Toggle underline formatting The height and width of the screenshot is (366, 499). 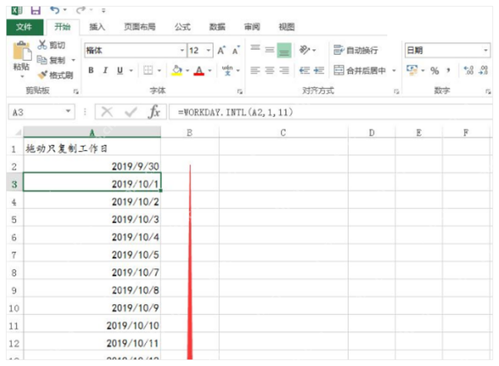pyautogui.click(x=120, y=70)
